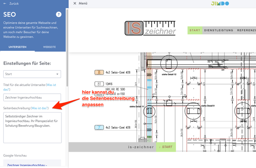This screenshot has height=168, width=256.
Task: Click the X icon beside Menü
Action: point(75,3)
